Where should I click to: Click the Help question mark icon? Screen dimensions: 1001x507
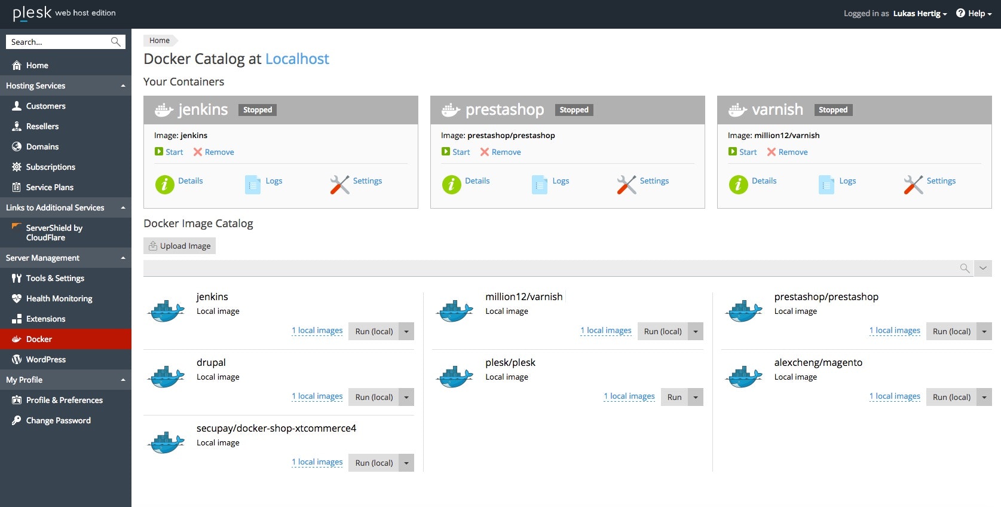click(x=960, y=13)
